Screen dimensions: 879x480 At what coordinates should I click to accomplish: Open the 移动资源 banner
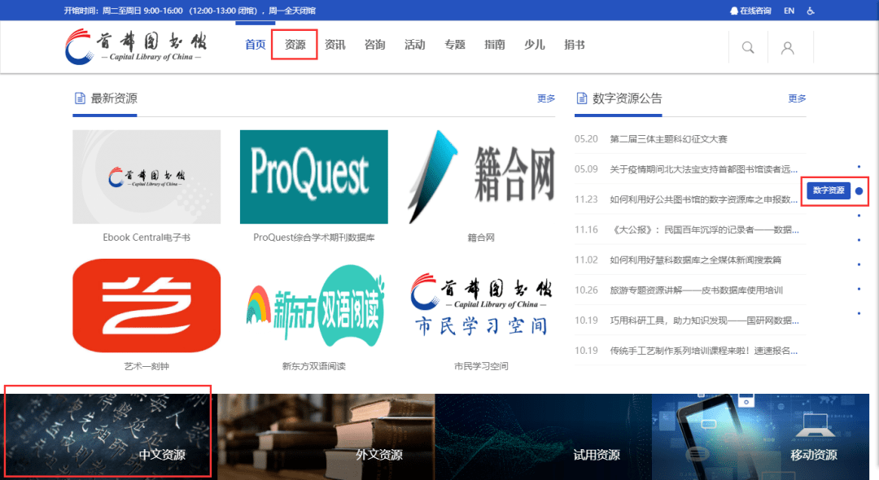coord(765,436)
